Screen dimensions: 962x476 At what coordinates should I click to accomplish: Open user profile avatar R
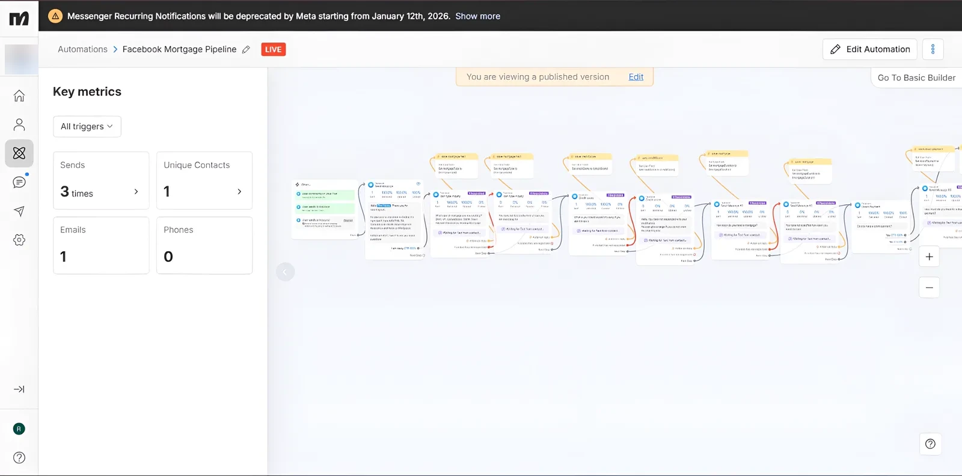pyautogui.click(x=19, y=429)
